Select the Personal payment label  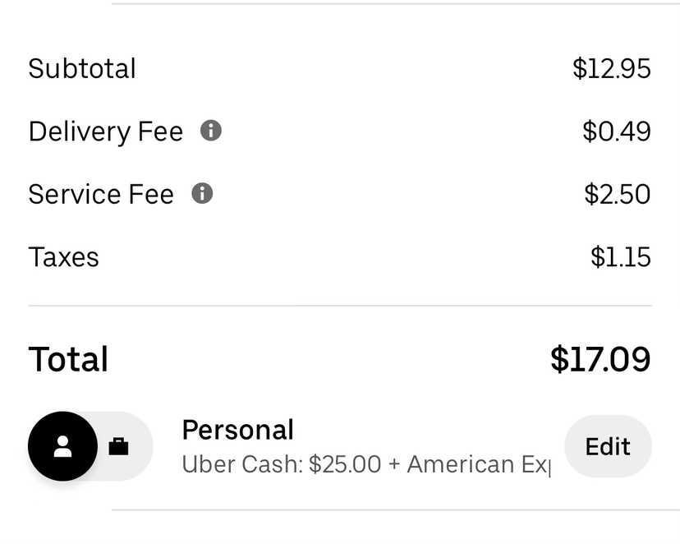pyautogui.click(x=238, y=429)
